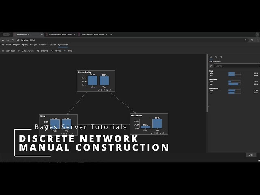The height and width of the screenshot is (195, 260).
Task: Click the circle icon on Comorbidity node
Action: (104, 90)
